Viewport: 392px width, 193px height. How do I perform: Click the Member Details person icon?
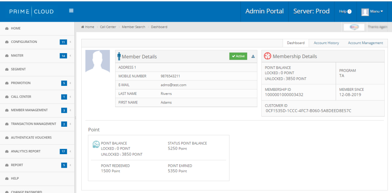coord(119,56)
